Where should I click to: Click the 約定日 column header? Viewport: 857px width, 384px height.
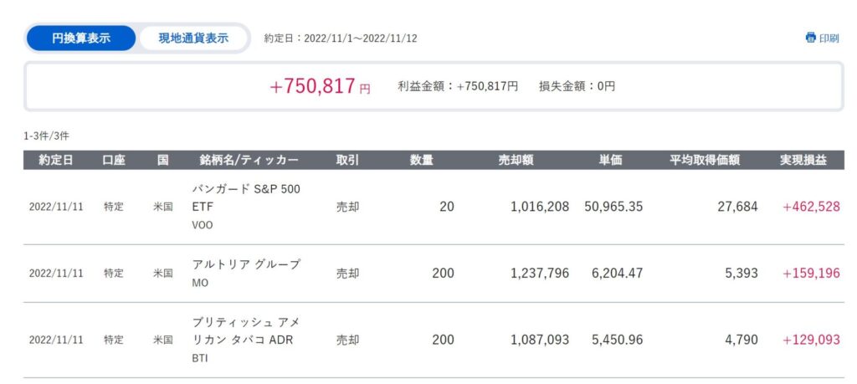point(55,160)
